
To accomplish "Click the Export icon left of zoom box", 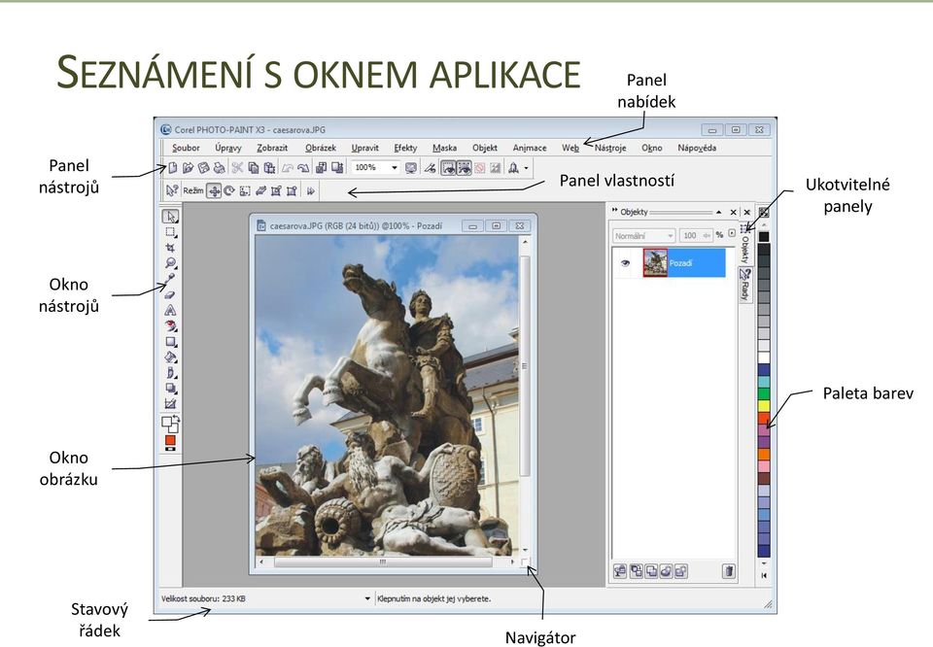I will 337,168.
